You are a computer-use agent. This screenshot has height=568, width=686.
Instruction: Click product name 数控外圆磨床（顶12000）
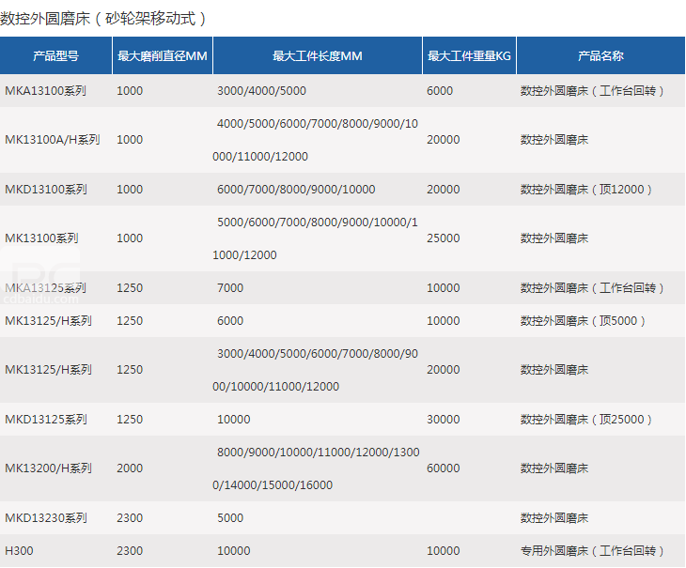586,190
